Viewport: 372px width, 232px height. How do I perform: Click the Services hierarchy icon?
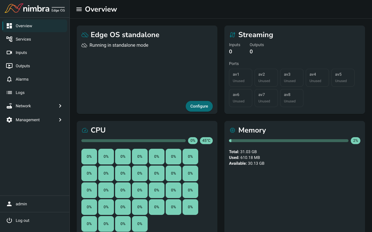tap(9, 39)
